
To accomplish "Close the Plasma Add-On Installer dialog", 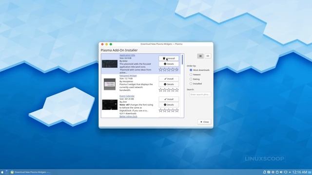I will 204,122.
